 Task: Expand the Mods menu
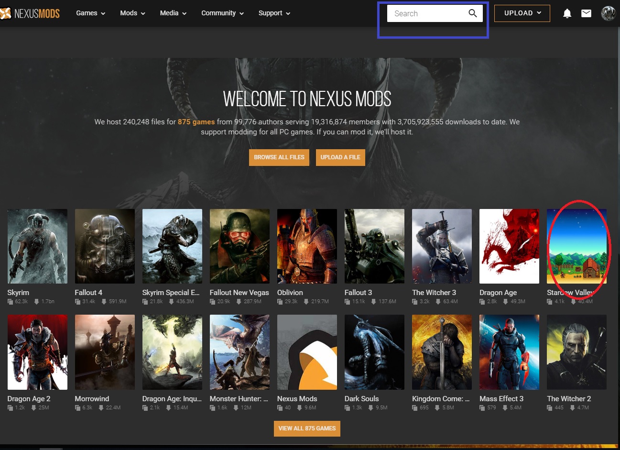pyautogui.click(x=132, y=13)
